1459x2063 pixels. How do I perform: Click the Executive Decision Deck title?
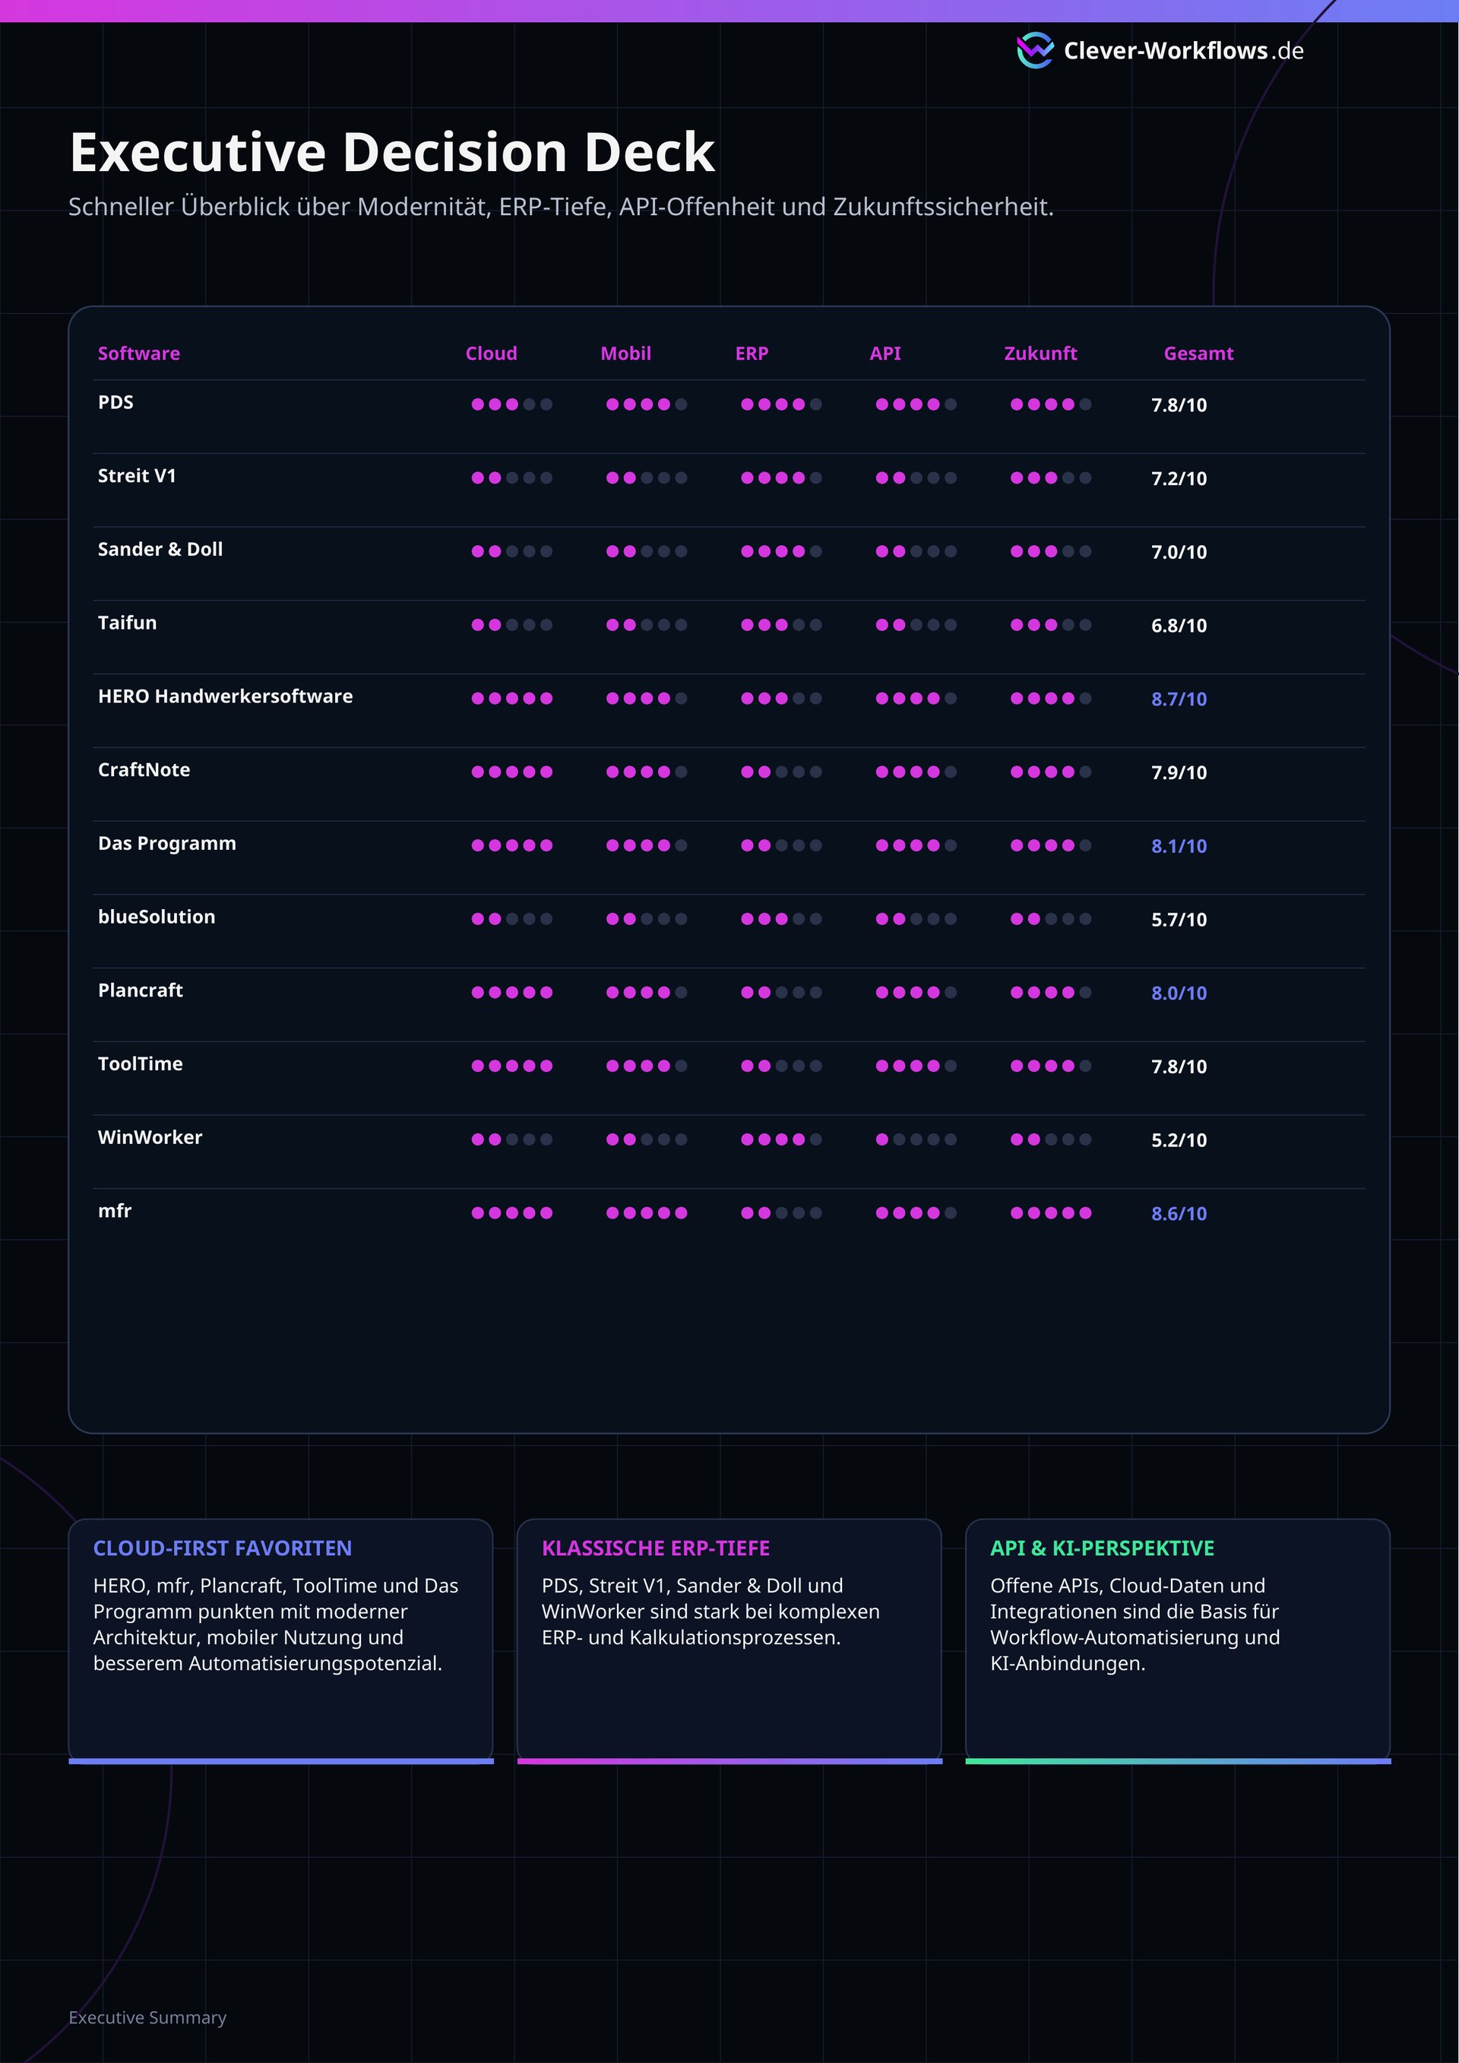(x=393, y=152)
